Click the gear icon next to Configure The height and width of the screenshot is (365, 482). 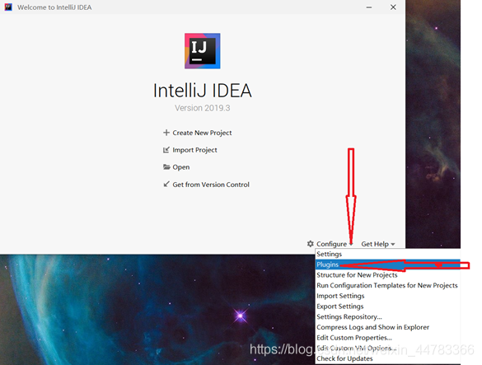tap(311, 244)
